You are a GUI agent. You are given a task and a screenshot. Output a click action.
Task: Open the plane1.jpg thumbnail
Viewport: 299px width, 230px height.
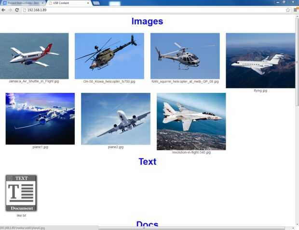[40, 119]
